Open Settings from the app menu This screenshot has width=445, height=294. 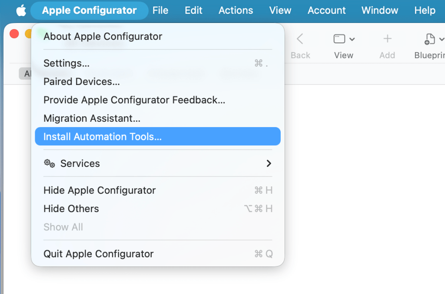66,63
